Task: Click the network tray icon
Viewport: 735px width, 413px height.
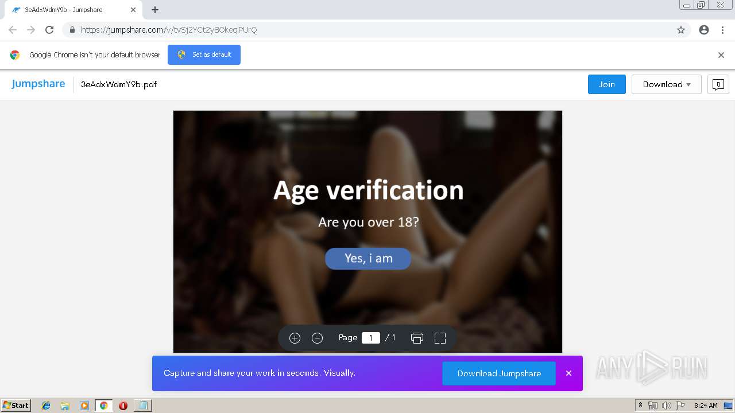Action: pos(653,406)
